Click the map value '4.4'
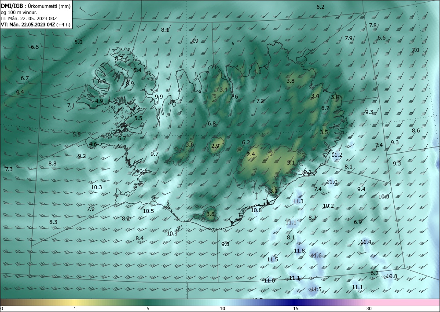 [x=20, y=92]
